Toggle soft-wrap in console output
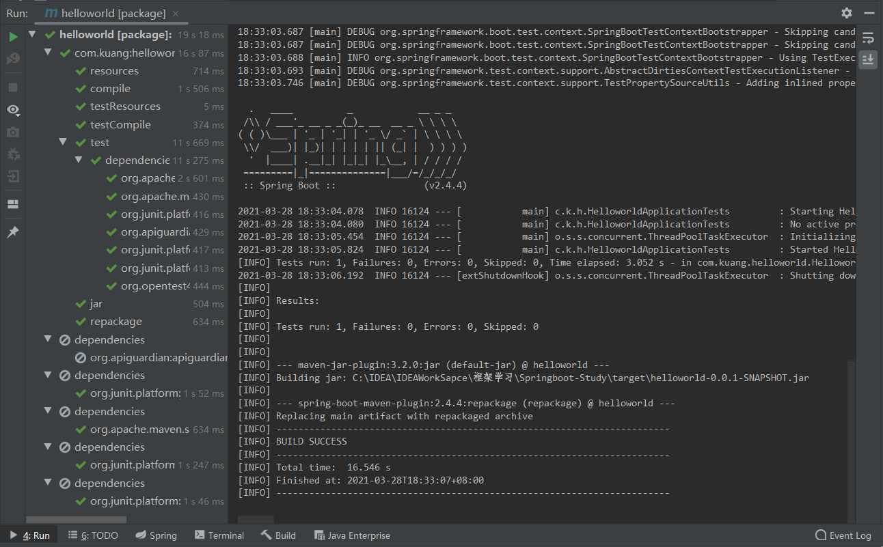 [x=868, y=38]
